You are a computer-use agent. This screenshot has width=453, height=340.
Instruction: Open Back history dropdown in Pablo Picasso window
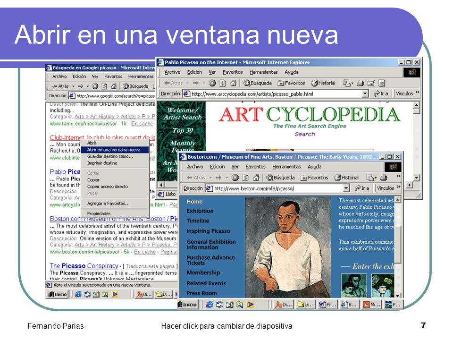(x=188, y=83)
